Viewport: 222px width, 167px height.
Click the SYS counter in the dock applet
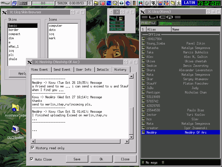(117, 26)
